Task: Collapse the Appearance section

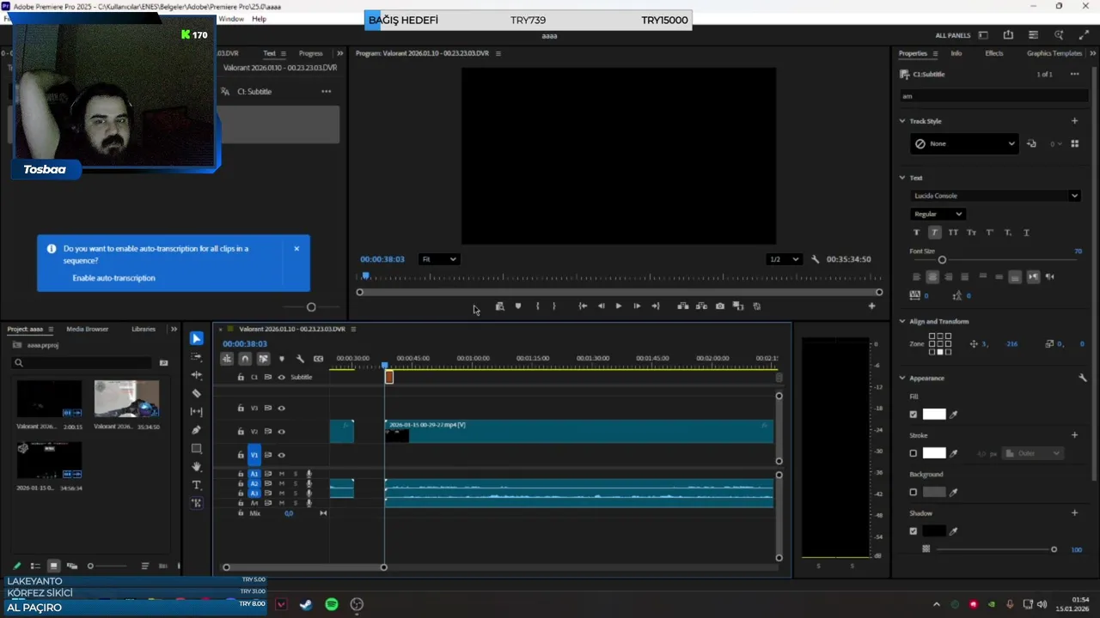Action: (x=902, y=378)
